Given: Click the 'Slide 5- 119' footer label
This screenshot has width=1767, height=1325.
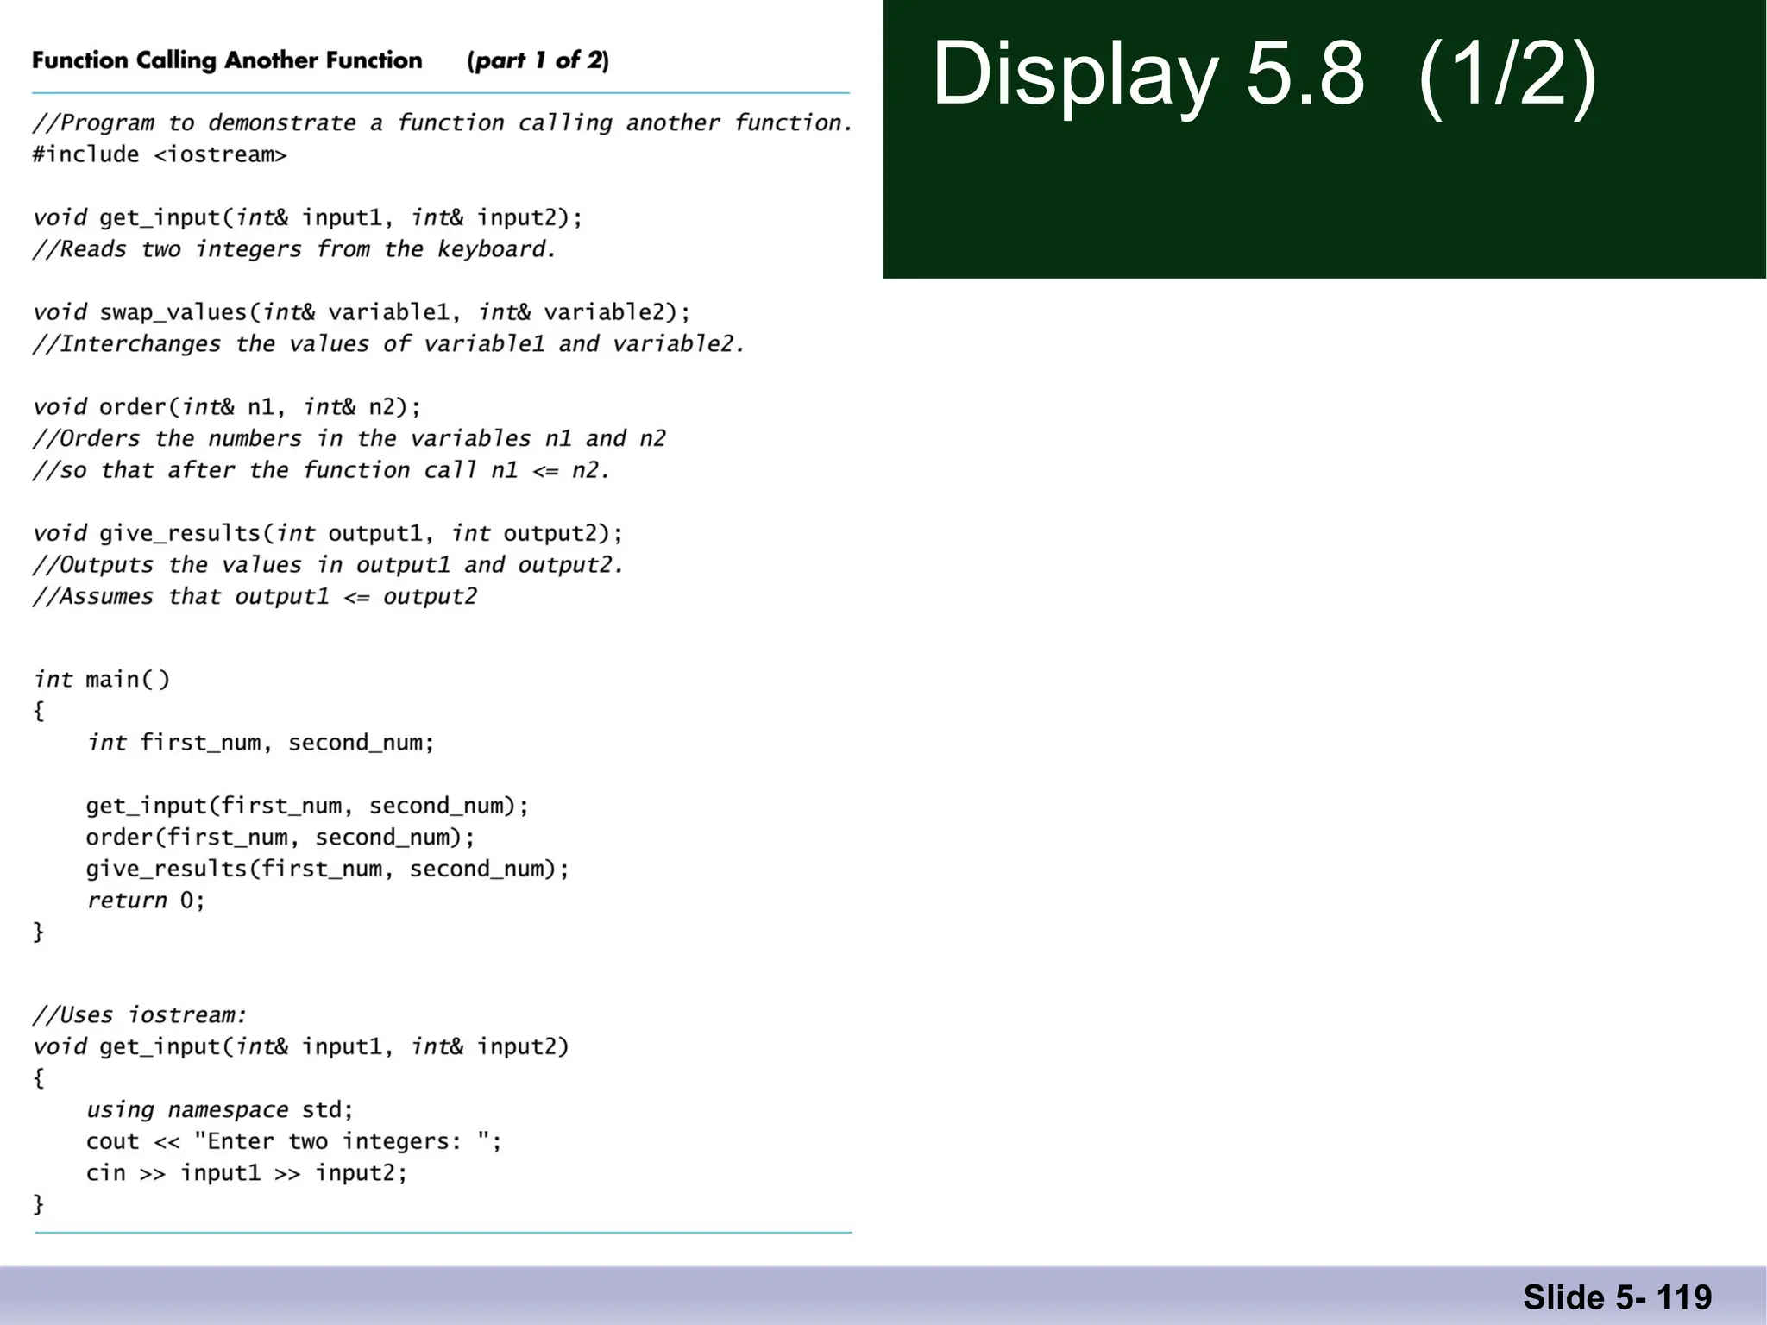Looking at the screenshot, I should [1618, 1297].
